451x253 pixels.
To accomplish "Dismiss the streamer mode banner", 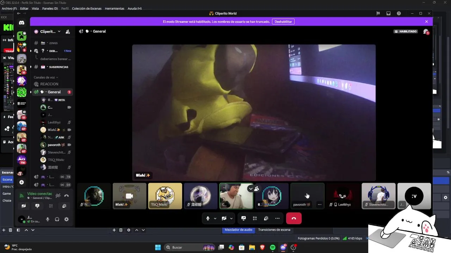I will tap(426, 21).
